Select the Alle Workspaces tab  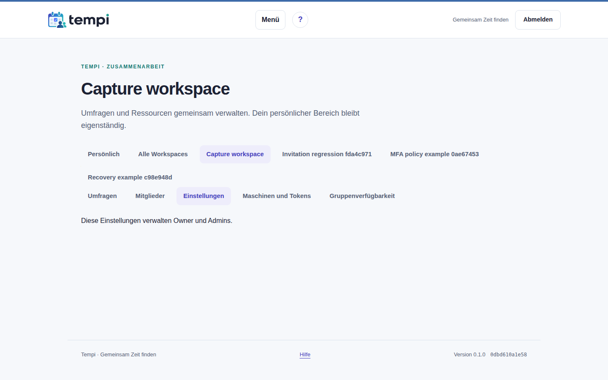163,154
